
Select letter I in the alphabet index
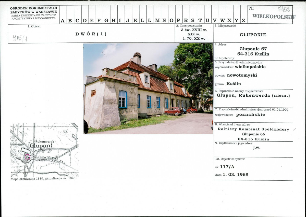(120, 21)
